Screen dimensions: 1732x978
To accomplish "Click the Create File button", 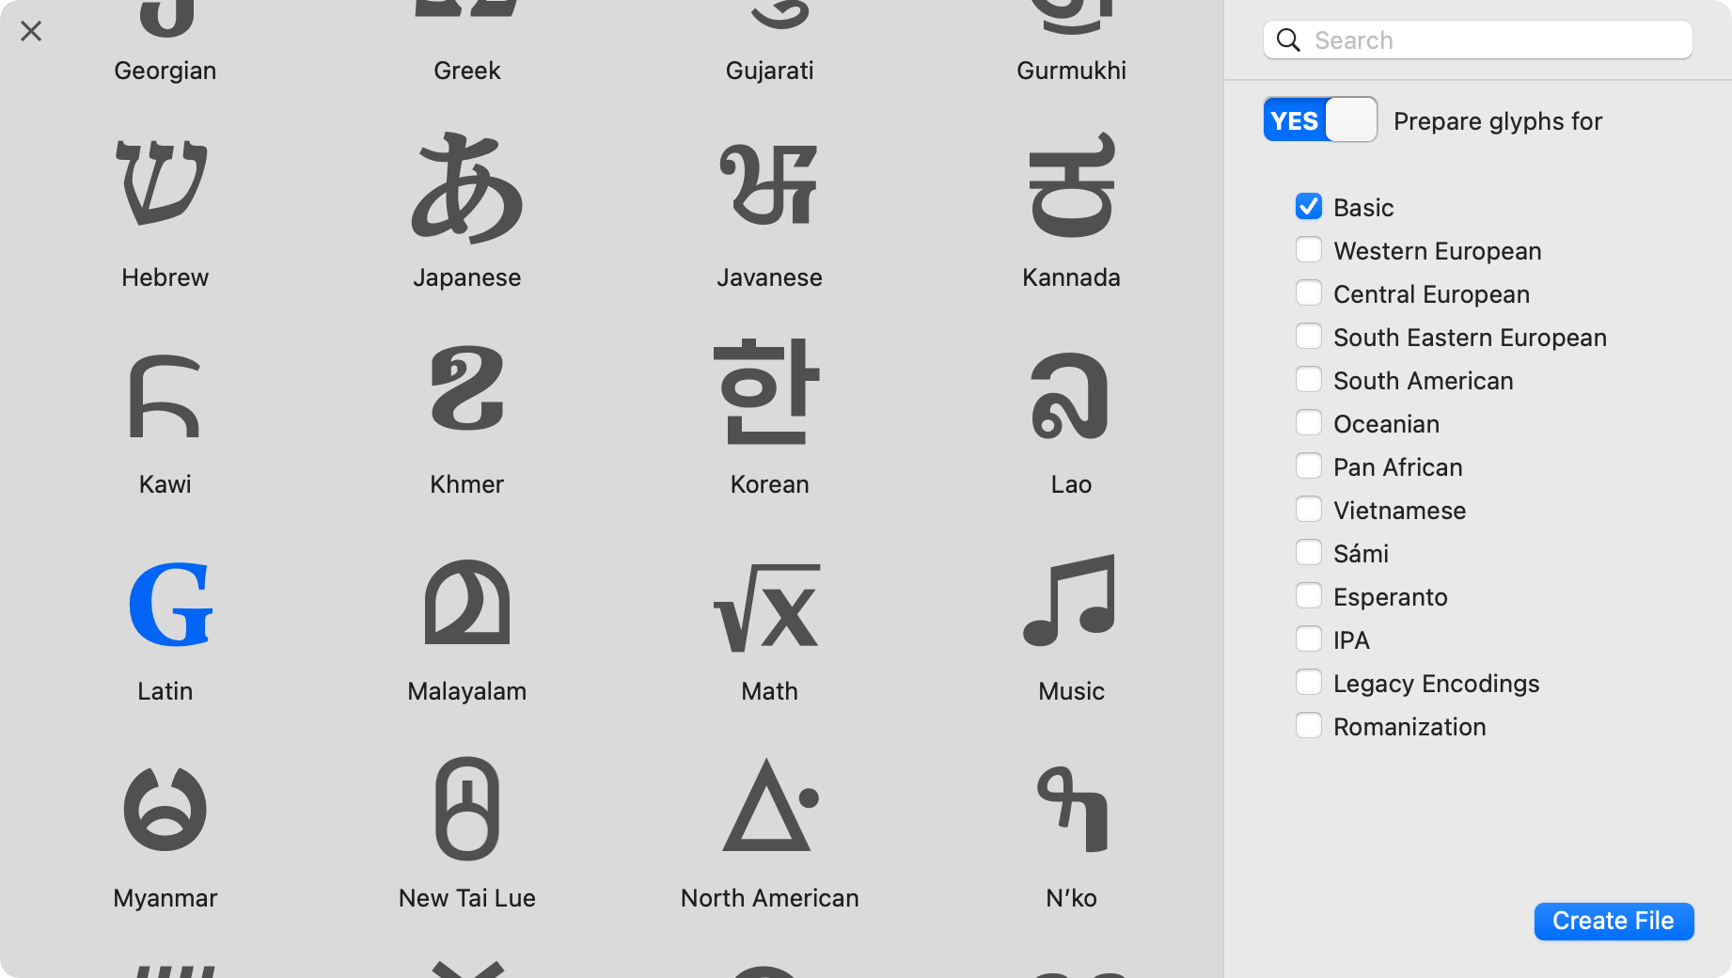I will tap(1614, 921).
